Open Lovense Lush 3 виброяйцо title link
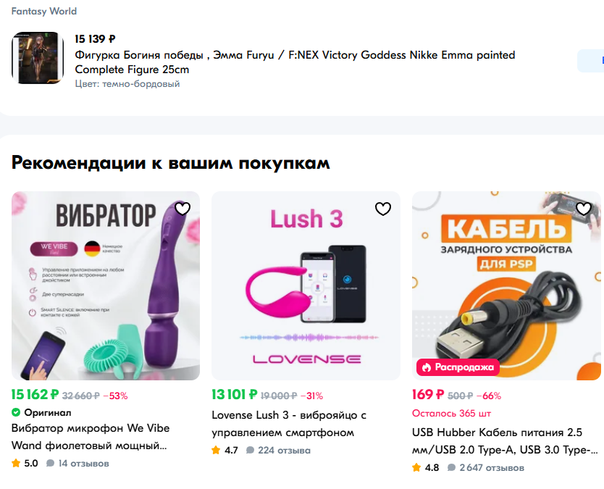The width and height of the screenshot is (604, 489). point(289,424)
